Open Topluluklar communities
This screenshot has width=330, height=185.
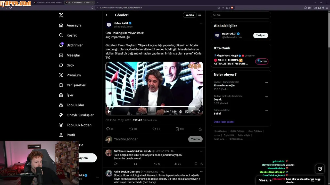pos(71,105)
